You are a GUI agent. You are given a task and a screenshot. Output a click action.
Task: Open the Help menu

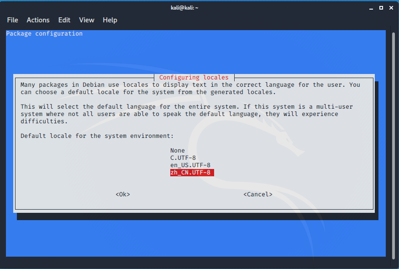(x=110, y=20)
